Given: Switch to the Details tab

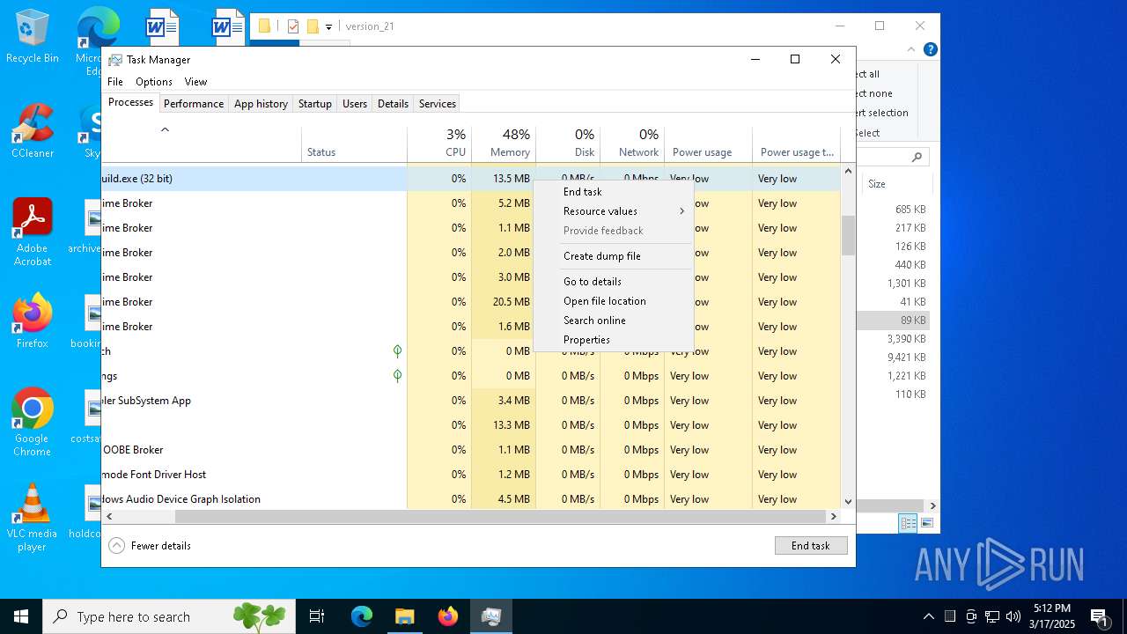Looking at the screenshot, I should tap(393, 104).
